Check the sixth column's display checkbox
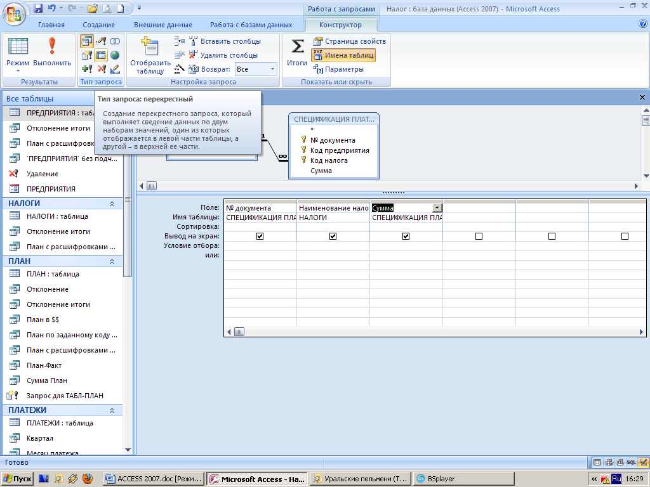Screen dimensions: 650x487 625,236
